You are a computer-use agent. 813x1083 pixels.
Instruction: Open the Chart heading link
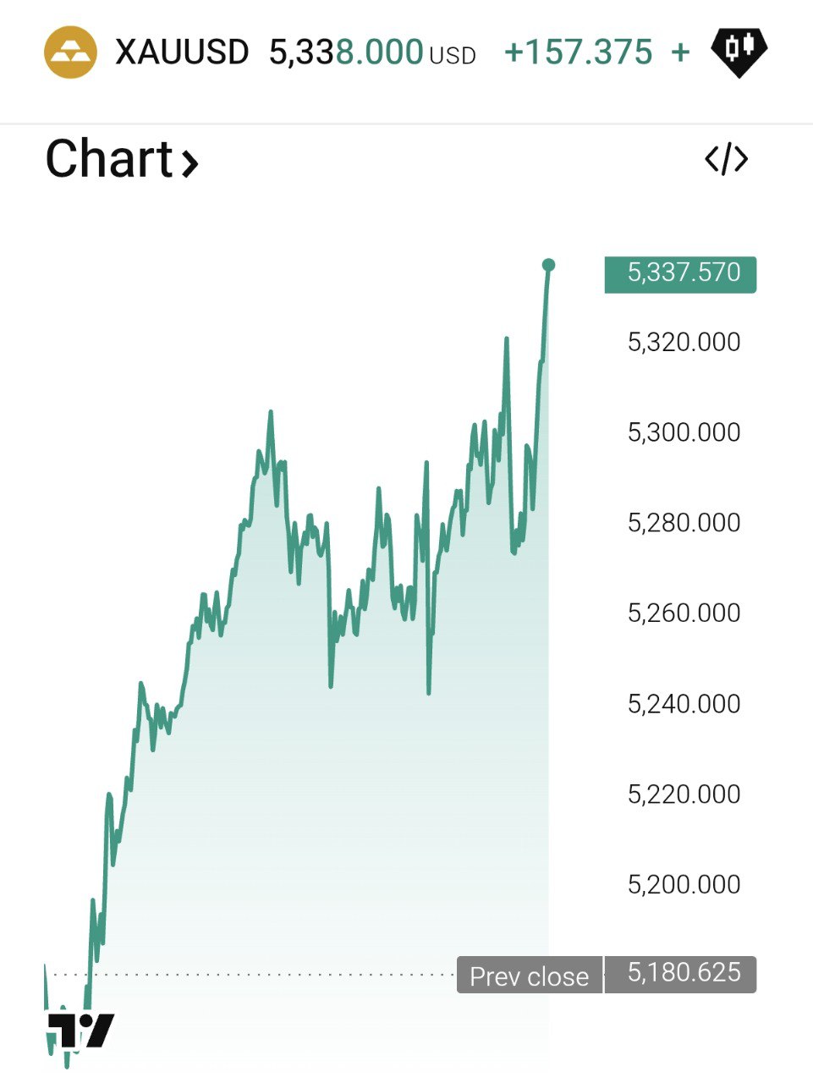[x=110, y=159]
